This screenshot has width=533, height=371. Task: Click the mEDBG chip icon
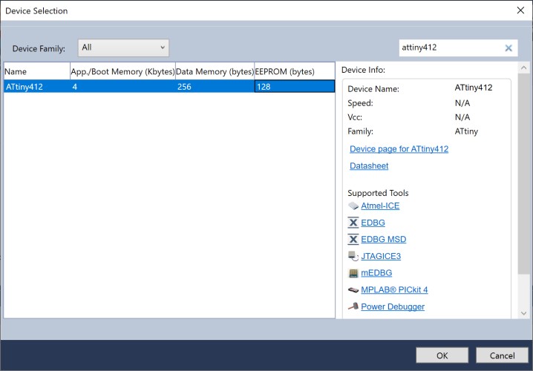[x=353, y=273]
